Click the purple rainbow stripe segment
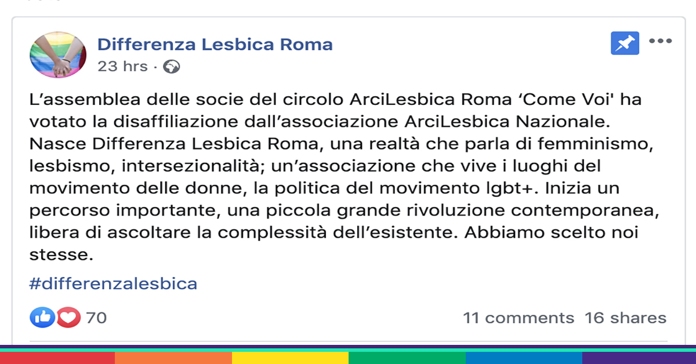 639,358
